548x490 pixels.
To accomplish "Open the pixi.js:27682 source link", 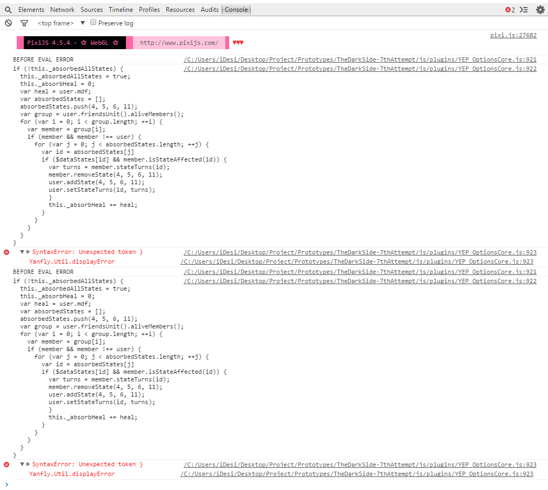I will 513,35.
